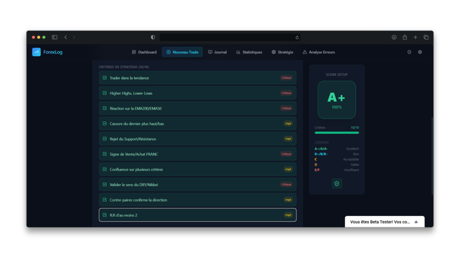
Task: Toggle Higher Highs, Lower Lows checkbox
Action: [x=105, y=93]
